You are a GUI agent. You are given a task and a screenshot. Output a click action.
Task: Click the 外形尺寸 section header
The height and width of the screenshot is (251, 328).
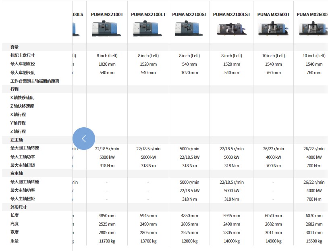click(x=19, y=207)
